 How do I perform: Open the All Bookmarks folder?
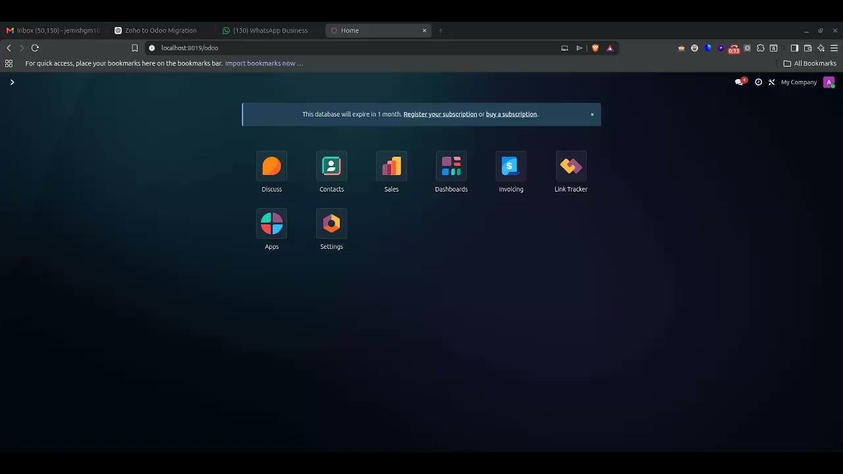809,63
